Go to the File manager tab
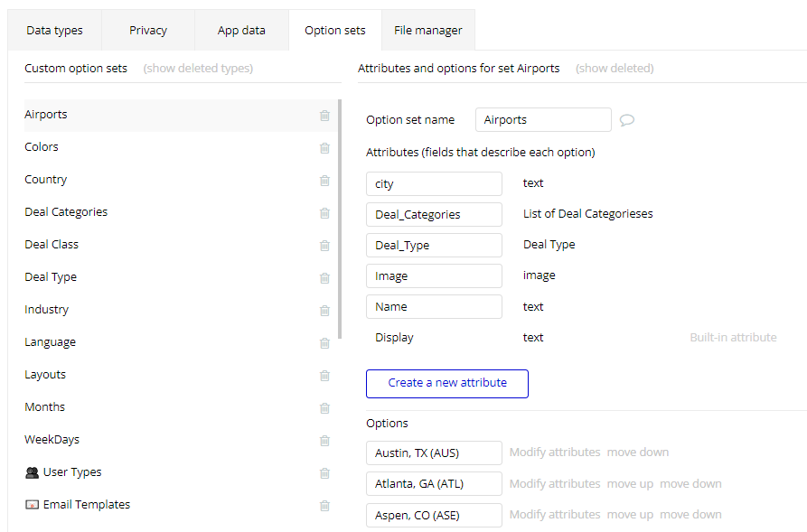 point(427,31)
